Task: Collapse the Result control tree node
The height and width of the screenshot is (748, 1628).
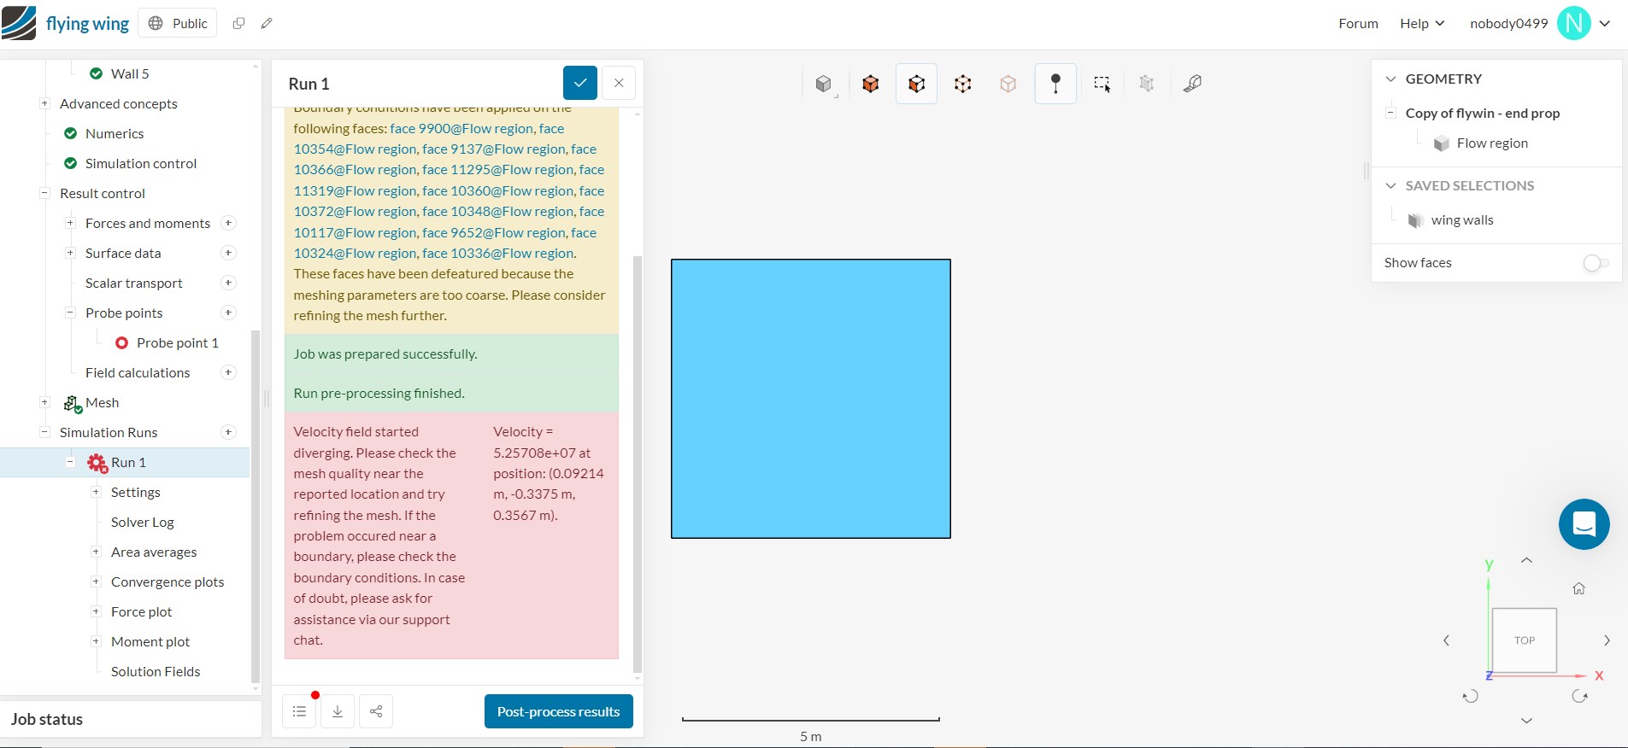Action: tap(44, 193)
